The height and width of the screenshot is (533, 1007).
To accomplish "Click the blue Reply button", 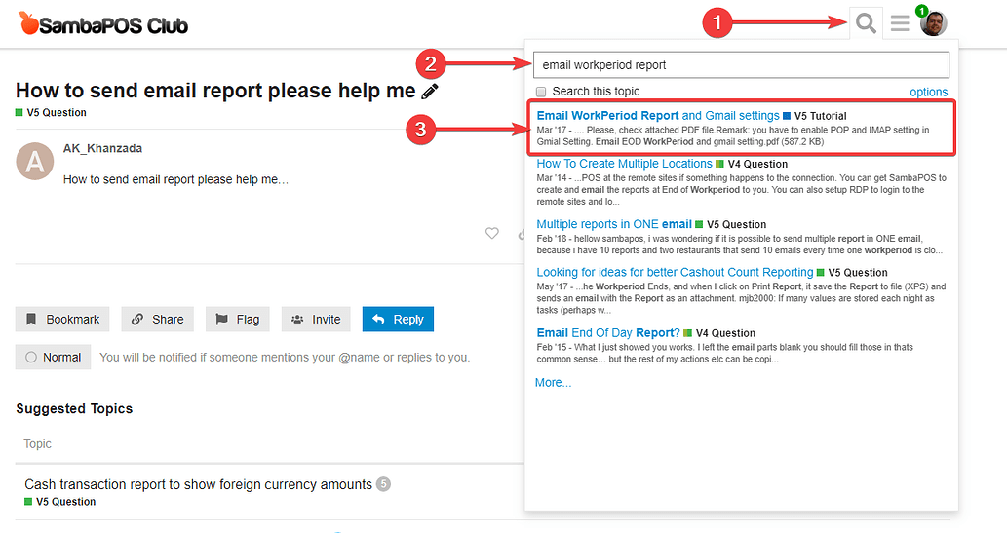I will click(x=398, y=320).
